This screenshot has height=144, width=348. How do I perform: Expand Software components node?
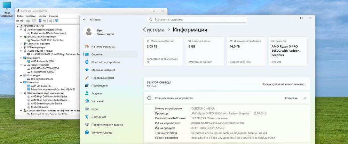pos(21,44)
